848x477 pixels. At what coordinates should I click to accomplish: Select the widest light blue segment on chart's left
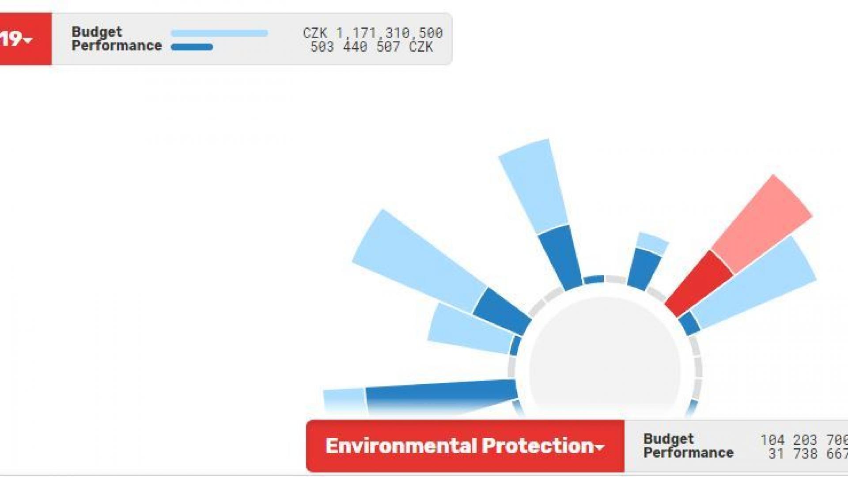[x=420, y=261]
